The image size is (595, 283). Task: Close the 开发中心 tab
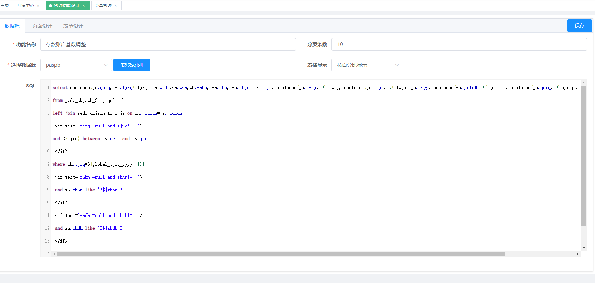coord(38,6)
